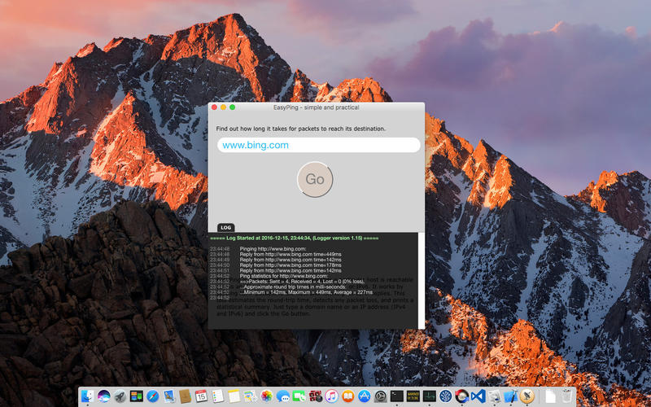The width and height of the screenshot is (651, 407).
Task: Select the reply line with time=178ms
Action: (291, 265)
